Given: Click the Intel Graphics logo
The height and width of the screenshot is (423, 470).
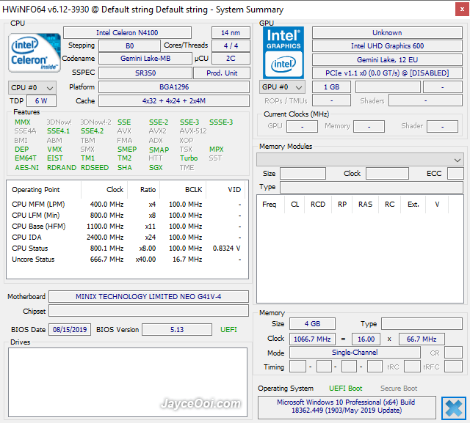Looking at the screenshot, I should pos(283,53).
